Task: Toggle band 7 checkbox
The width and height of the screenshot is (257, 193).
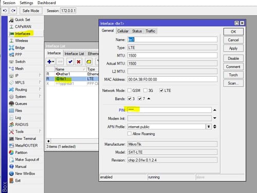Action: click(x=140, y=99)
